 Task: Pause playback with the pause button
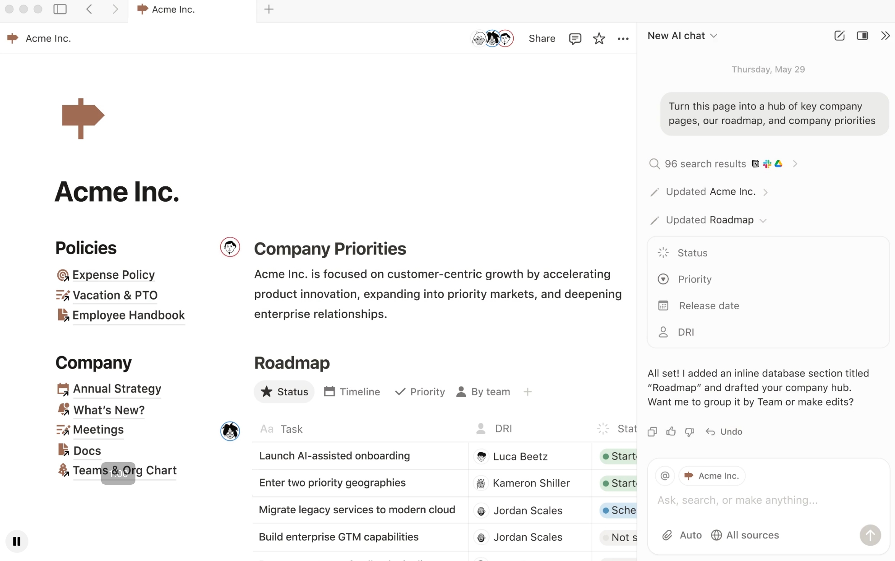coord(17,541)
